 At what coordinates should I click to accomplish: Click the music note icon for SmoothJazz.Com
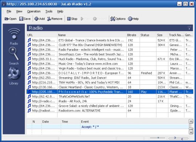click(29, 54)
